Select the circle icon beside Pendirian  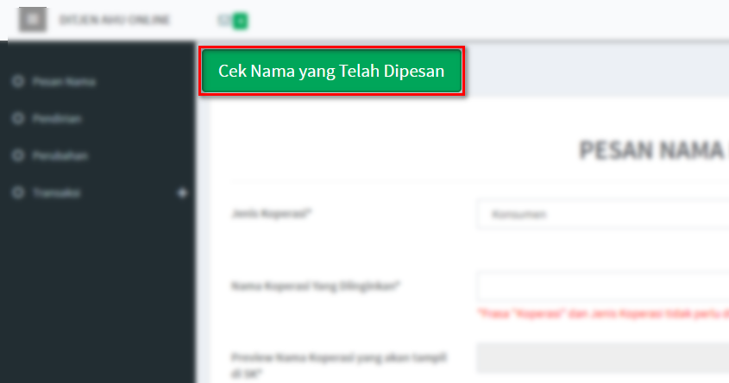[18, 118]
